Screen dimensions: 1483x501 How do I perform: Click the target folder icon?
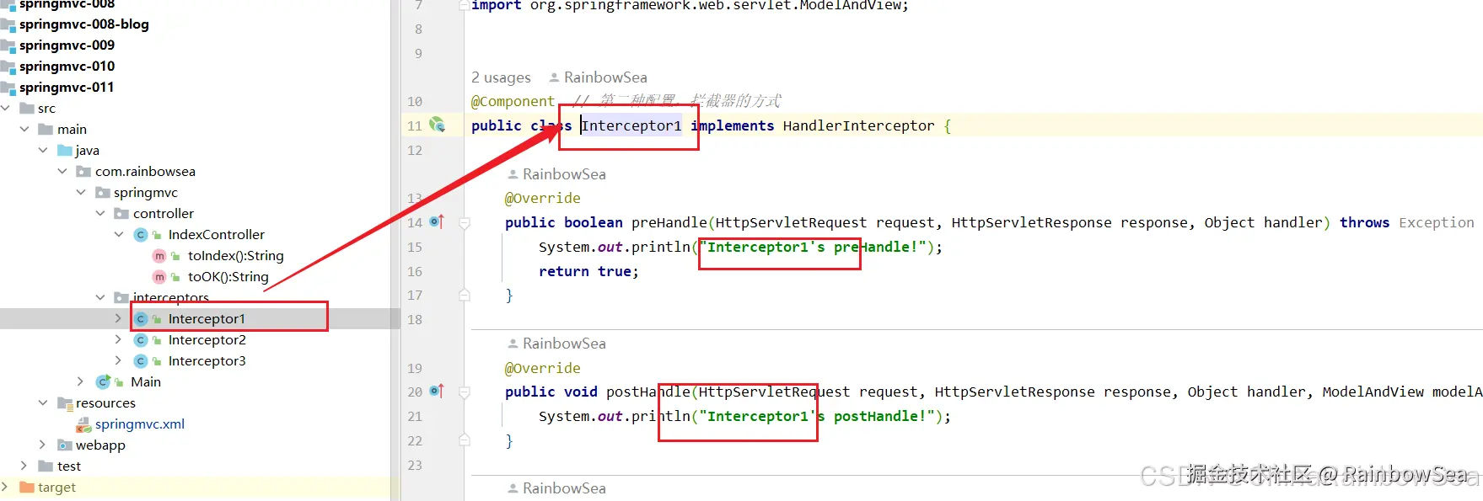click(x=27, y=488)
